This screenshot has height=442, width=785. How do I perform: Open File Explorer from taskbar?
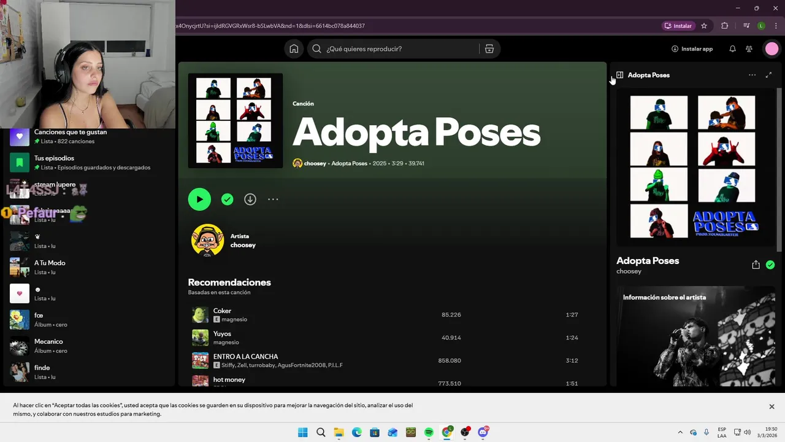pyautogui.click(x=339, y=432)
